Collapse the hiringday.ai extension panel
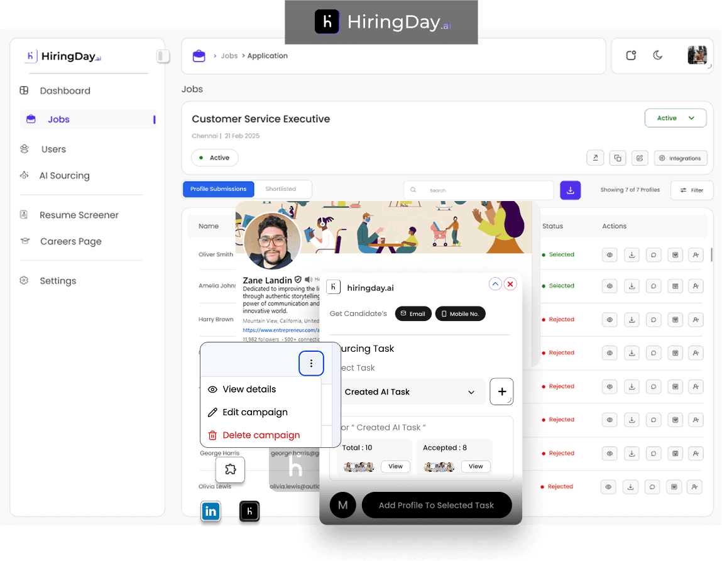 (x=495, y=284)
